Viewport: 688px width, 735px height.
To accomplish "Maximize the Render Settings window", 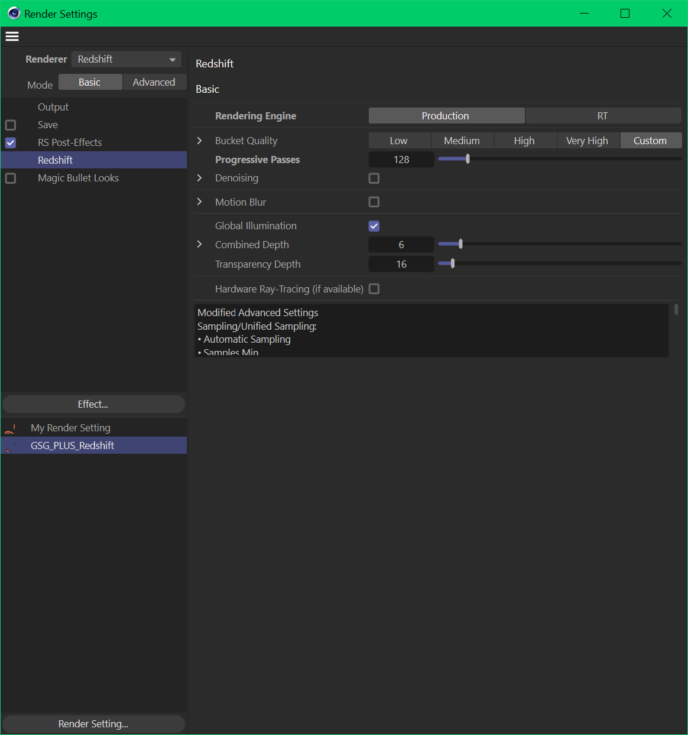I will 625,13.
